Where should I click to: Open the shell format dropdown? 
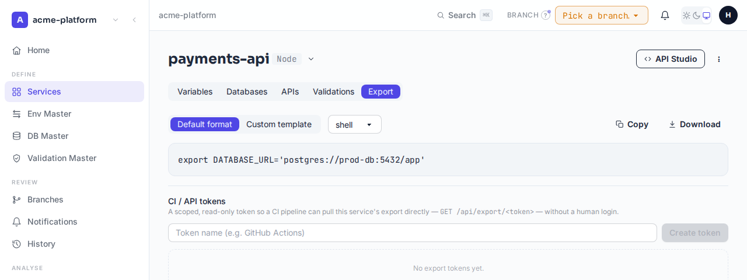(x=355, y=124)
